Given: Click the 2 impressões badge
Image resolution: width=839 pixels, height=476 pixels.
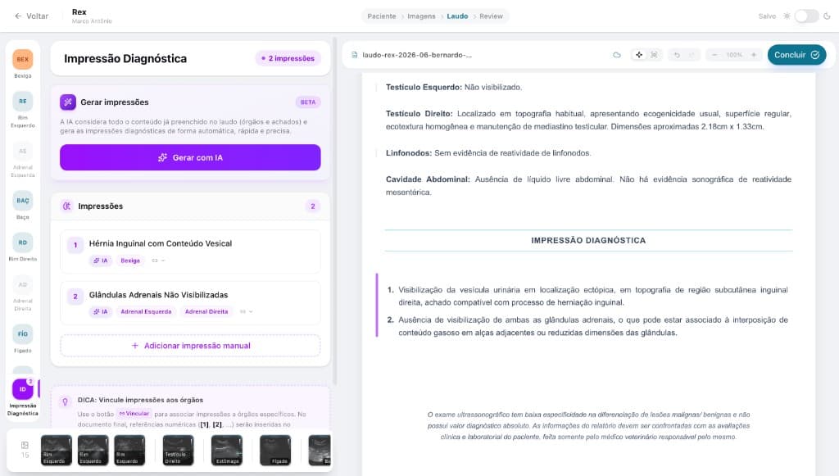Looking at the screenshot, I should tap(288, 58).
